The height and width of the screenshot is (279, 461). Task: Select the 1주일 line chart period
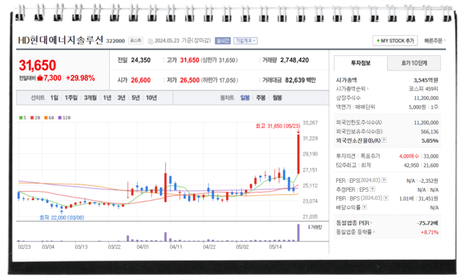(71, 98)
